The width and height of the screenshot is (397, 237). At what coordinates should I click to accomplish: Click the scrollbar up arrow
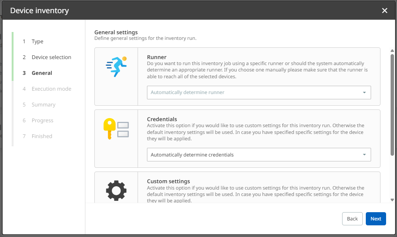click(392, 50)
